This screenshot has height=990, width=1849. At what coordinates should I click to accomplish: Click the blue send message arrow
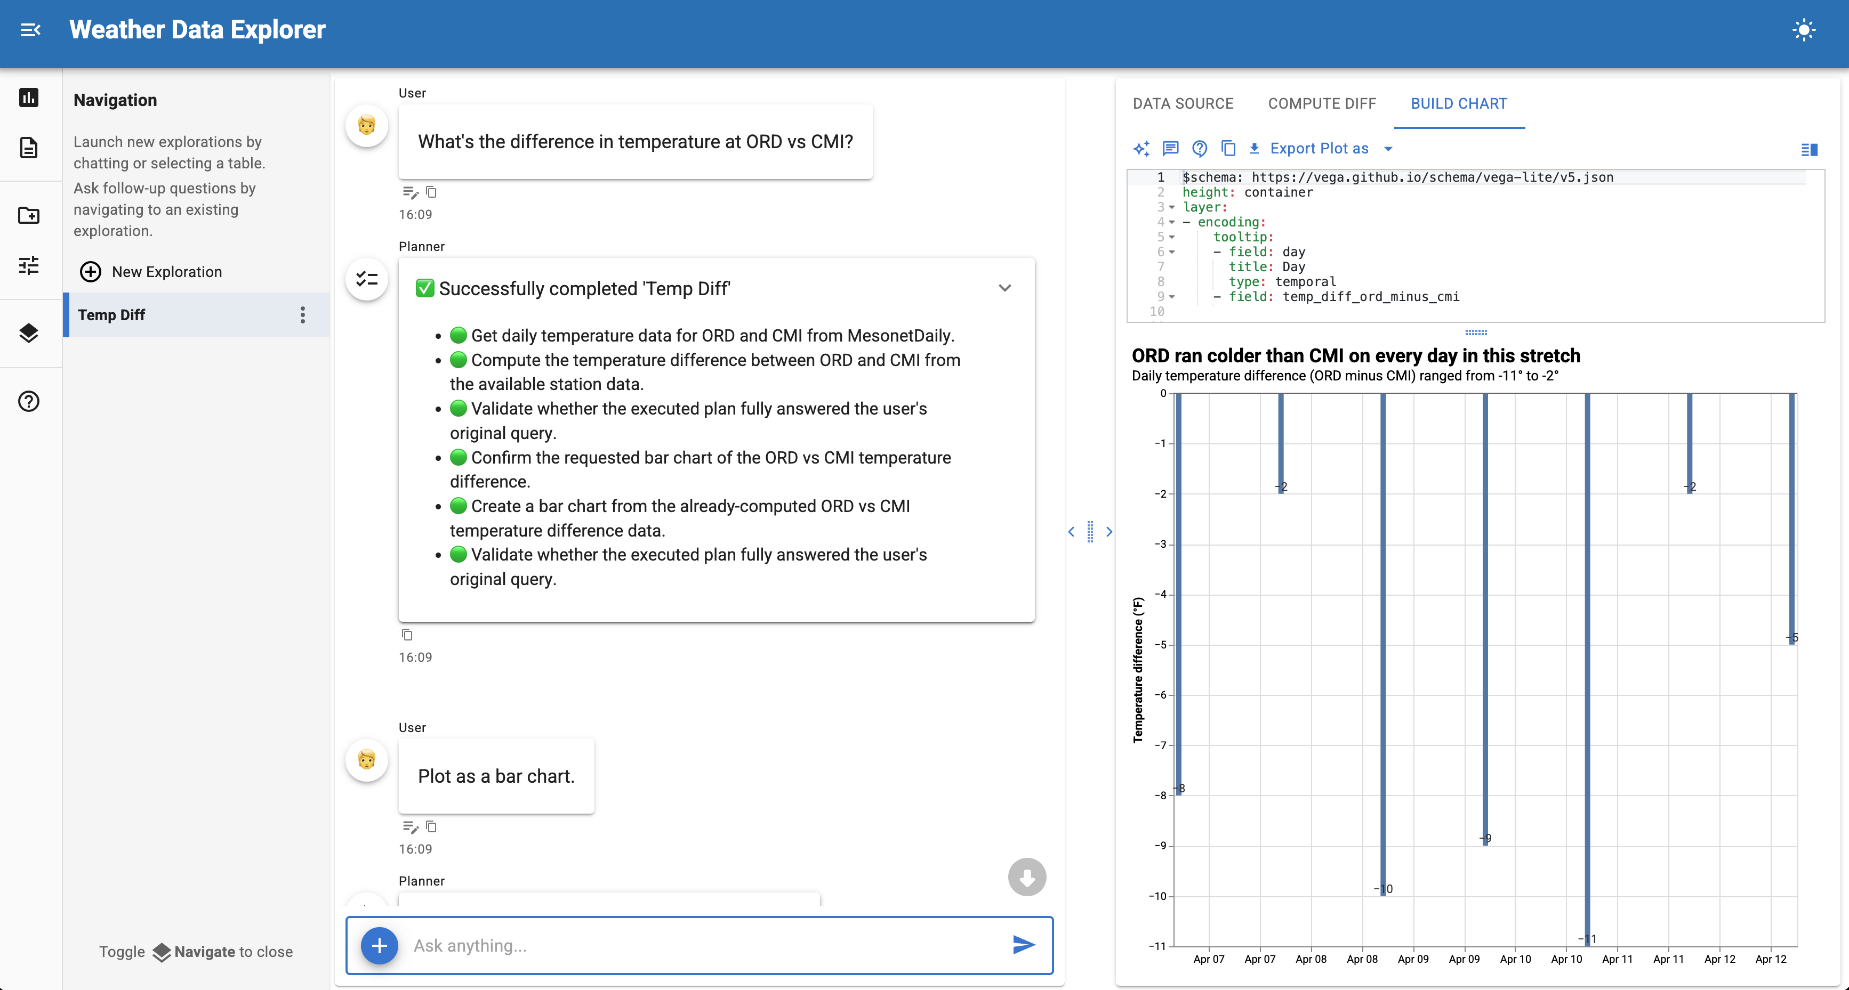(x=1024, y=945)
